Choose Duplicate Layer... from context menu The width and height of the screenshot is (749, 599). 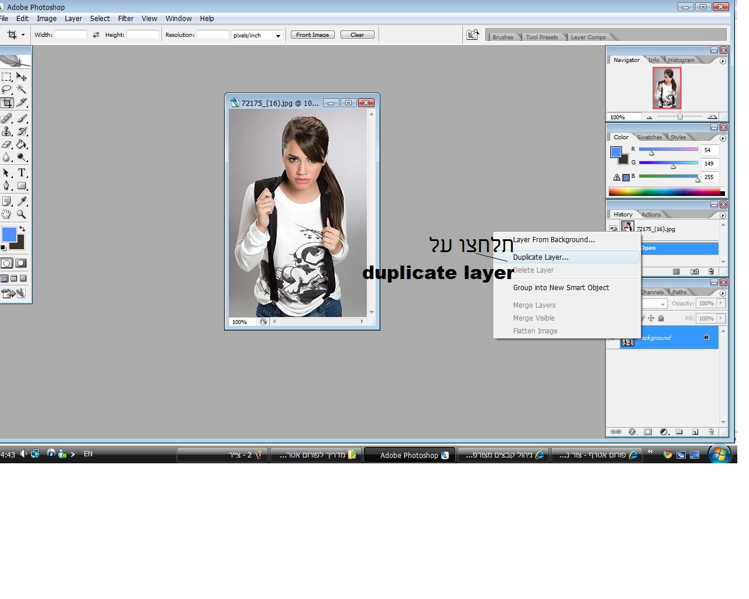click(x=541, y=257)
